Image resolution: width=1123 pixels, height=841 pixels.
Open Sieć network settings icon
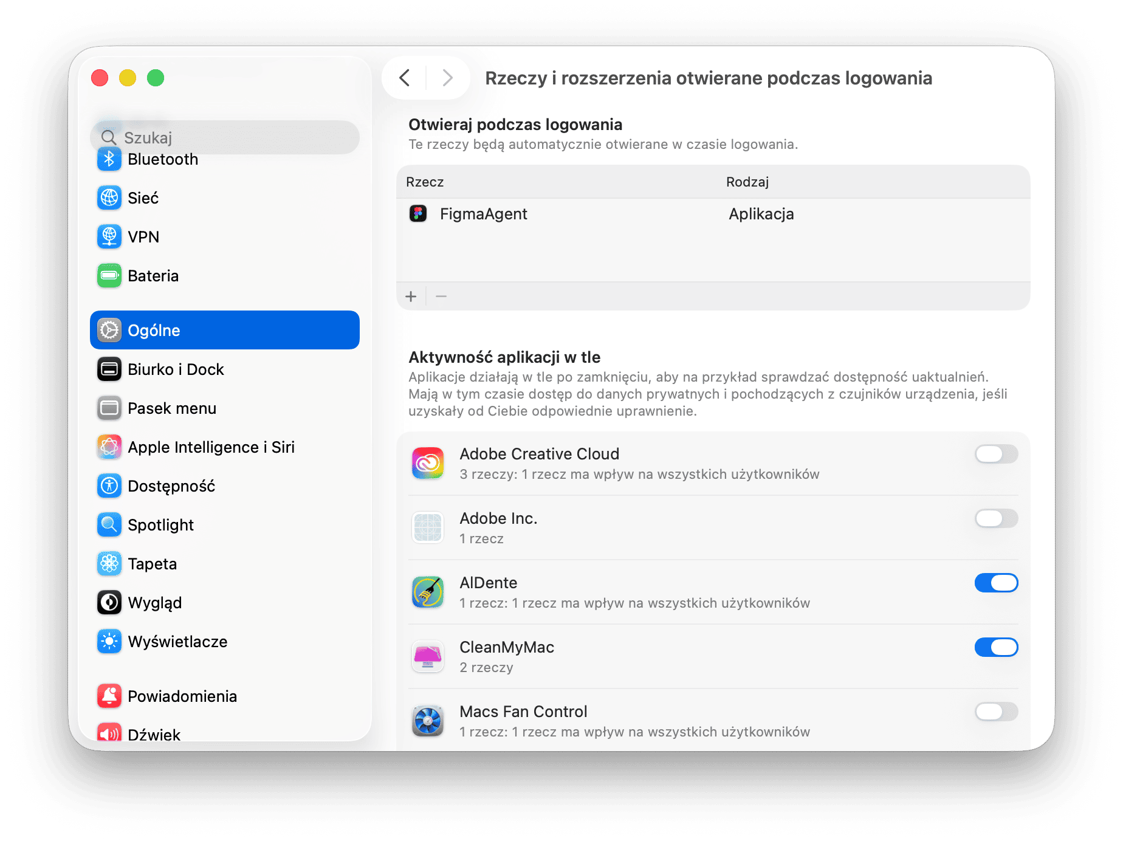tap(109, 198)
